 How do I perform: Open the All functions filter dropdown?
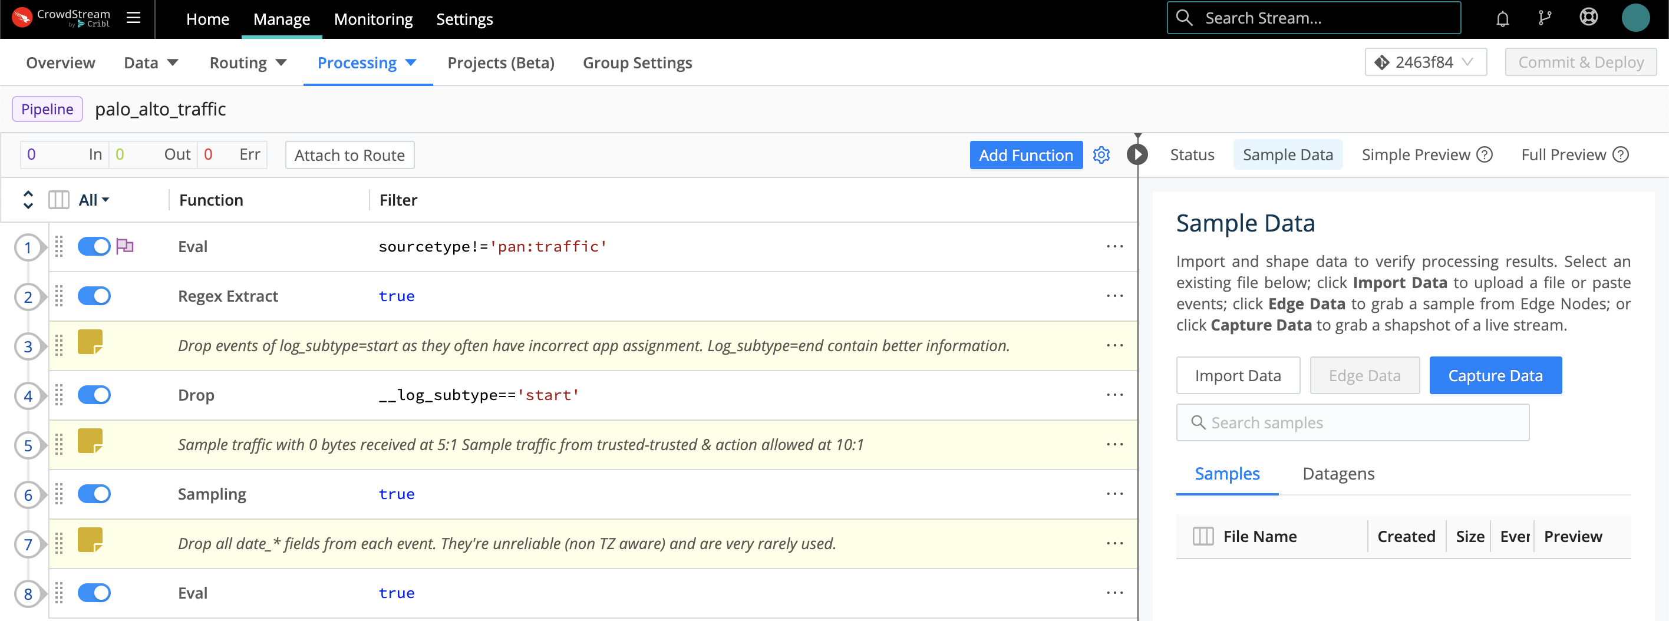pyautogui.click(x=93, y=200)
